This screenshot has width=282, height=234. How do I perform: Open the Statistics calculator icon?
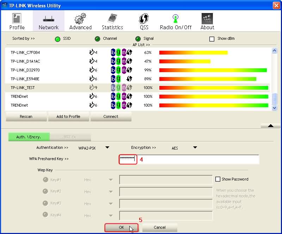click(112, 19)
